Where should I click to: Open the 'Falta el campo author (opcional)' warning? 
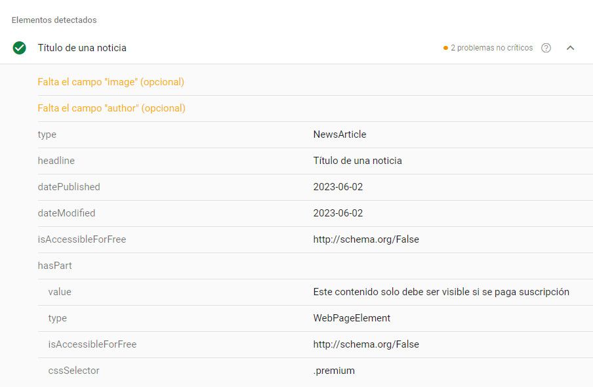tap(113, 108)
